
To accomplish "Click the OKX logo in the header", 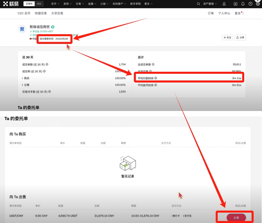I will click(x=11, y=4).
